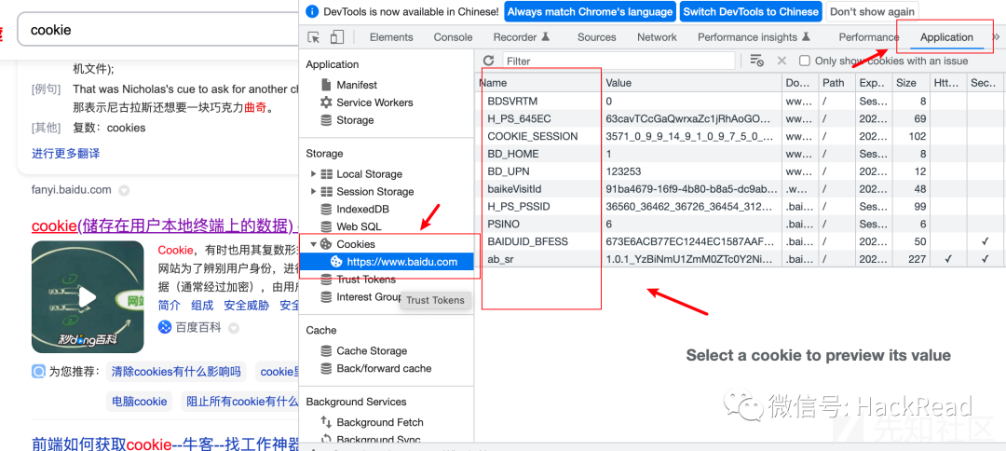The image size is (1006, 451).
Task: Sort cookies by Size column header
Action: [x=911, y=83]
